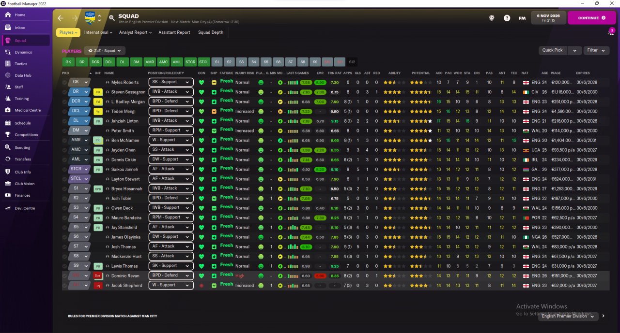Open Steven Sessegnon's player profile
Screen dimensions: 620x333
pyautogui.click(x=128, y=92)
